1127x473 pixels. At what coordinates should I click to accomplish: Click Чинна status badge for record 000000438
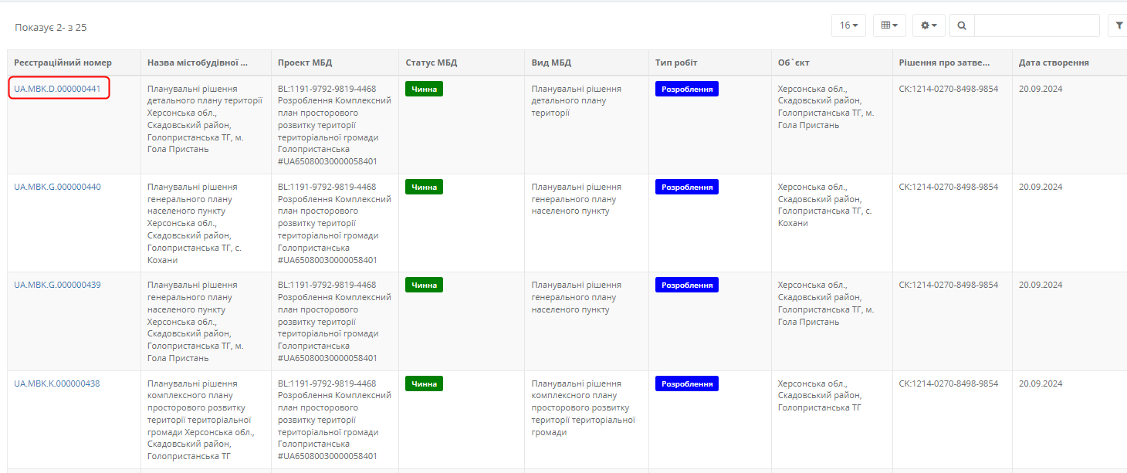(x=424, y=383)
